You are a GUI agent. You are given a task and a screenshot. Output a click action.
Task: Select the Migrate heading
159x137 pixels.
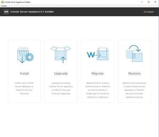click(98, 74)
